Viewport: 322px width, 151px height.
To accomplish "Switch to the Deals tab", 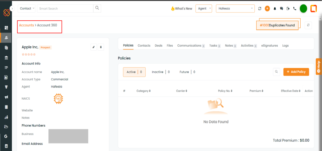I will tap(158, 46).
